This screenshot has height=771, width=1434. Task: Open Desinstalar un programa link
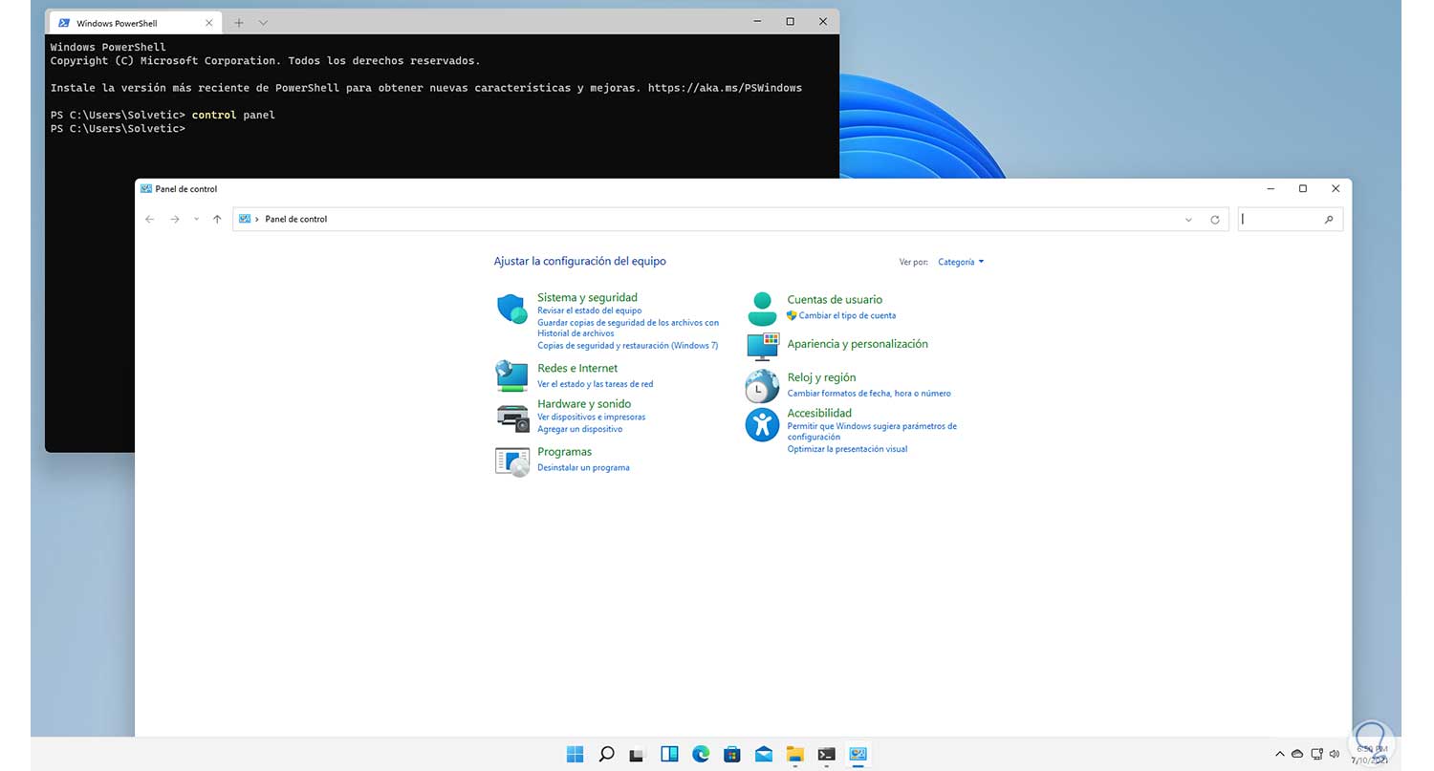click(583, 468)
